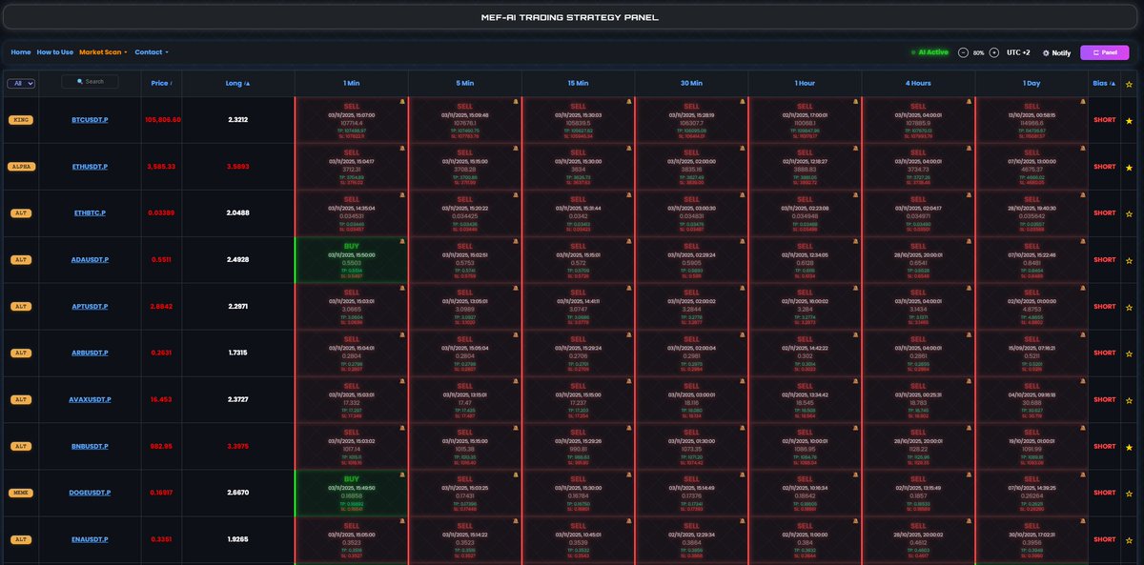
Task: Star the DOGEUSDT.P row favorite
Action: click(x=1129, y=493)
